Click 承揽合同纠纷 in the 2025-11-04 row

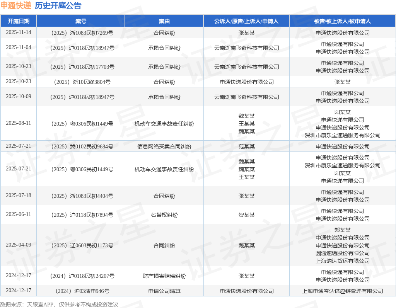[164, 48]
